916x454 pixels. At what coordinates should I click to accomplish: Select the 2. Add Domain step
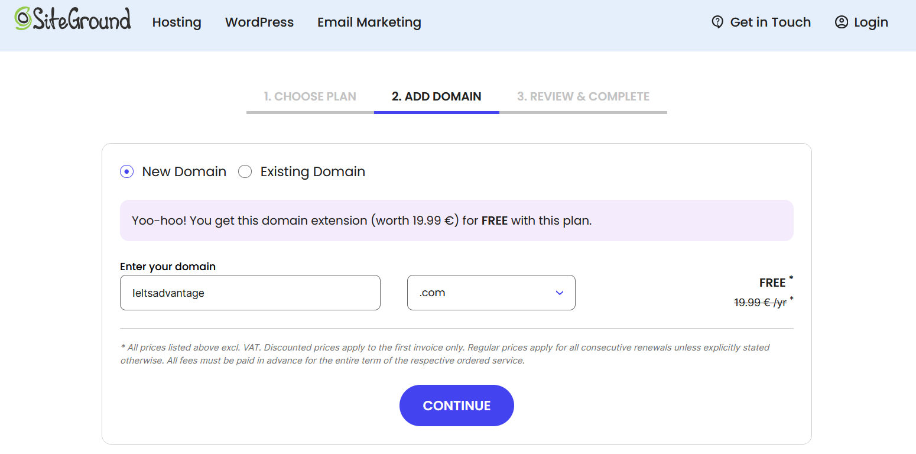pos(437,96)
